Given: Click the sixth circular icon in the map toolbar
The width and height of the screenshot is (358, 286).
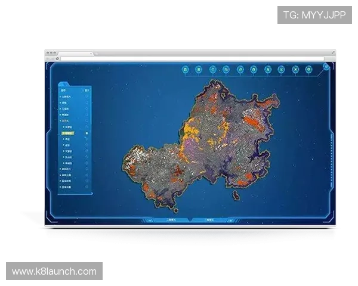Looking at the screenshot, I should coord(254,70).
